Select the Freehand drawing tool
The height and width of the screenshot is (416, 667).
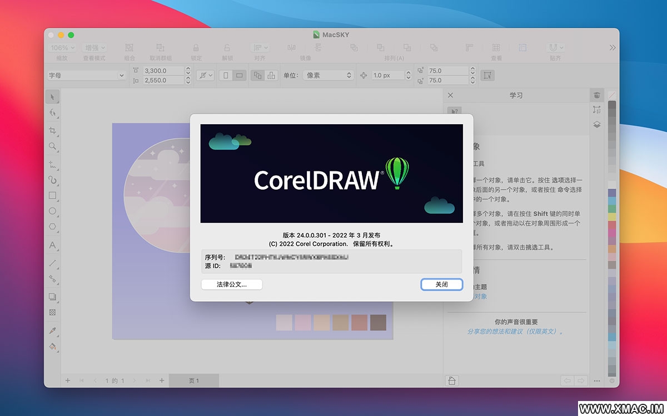(x=52, y=165)
